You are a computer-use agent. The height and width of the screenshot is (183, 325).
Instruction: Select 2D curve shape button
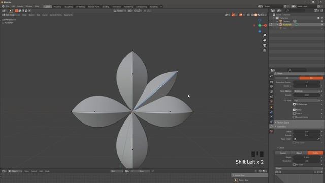[x=287, y=78]
